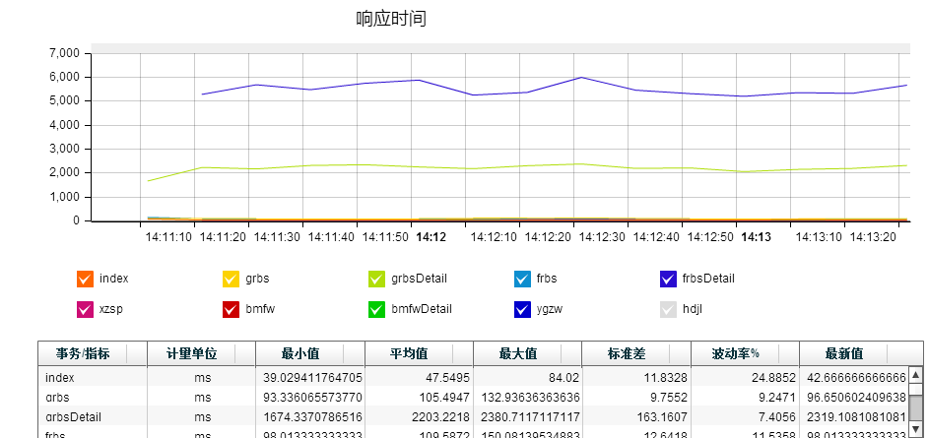
Task: Click the 标准差 column header
Action: pos(636,354)
